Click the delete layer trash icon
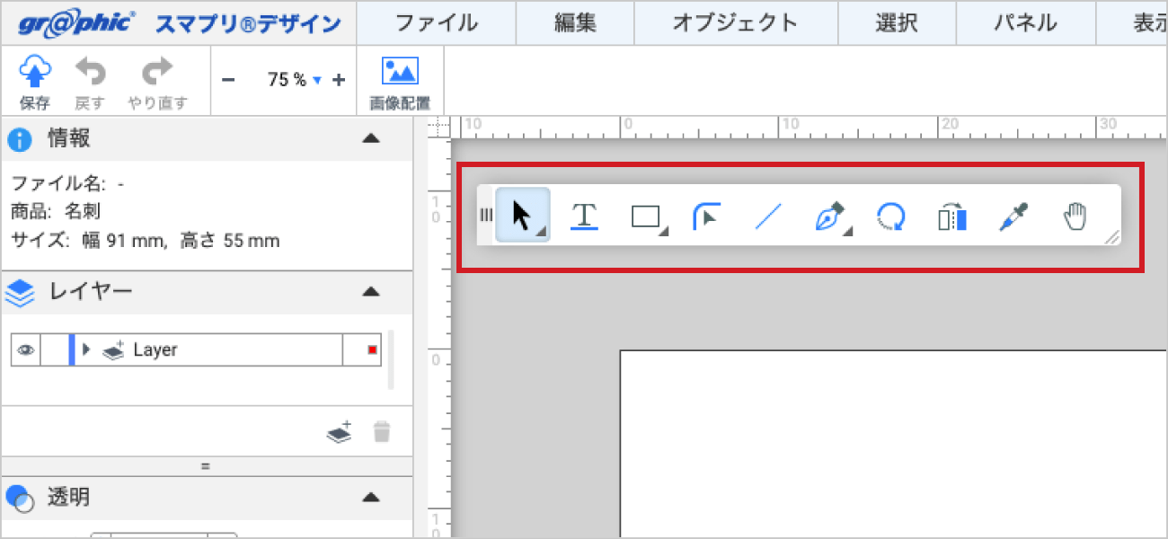Viewport: 1168px width, 539px height. pos(382,432)
